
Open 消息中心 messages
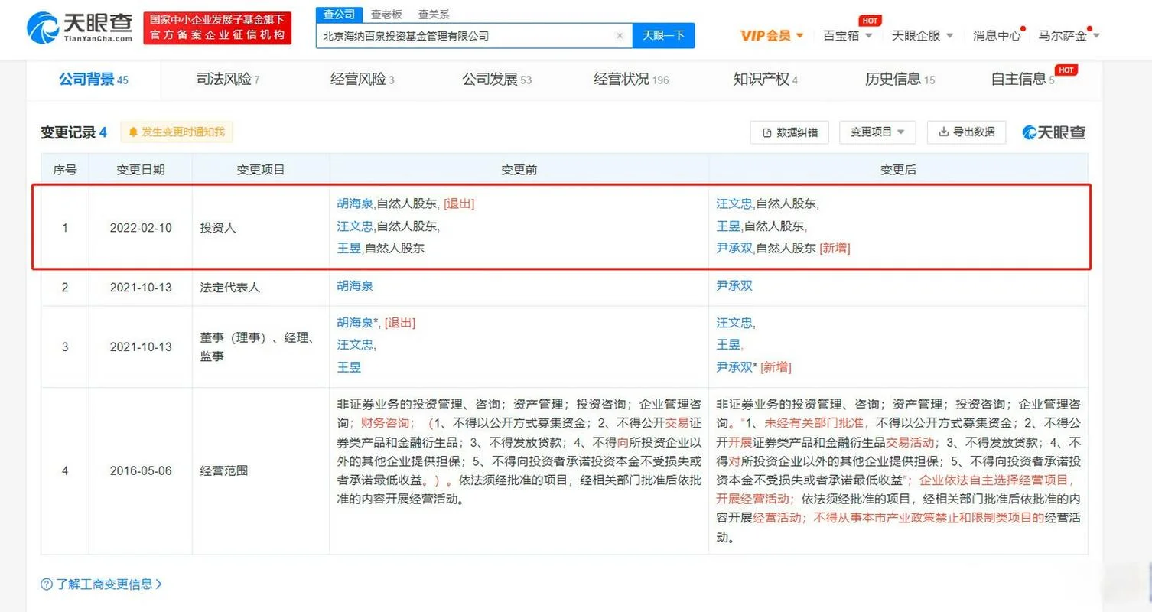997,35
